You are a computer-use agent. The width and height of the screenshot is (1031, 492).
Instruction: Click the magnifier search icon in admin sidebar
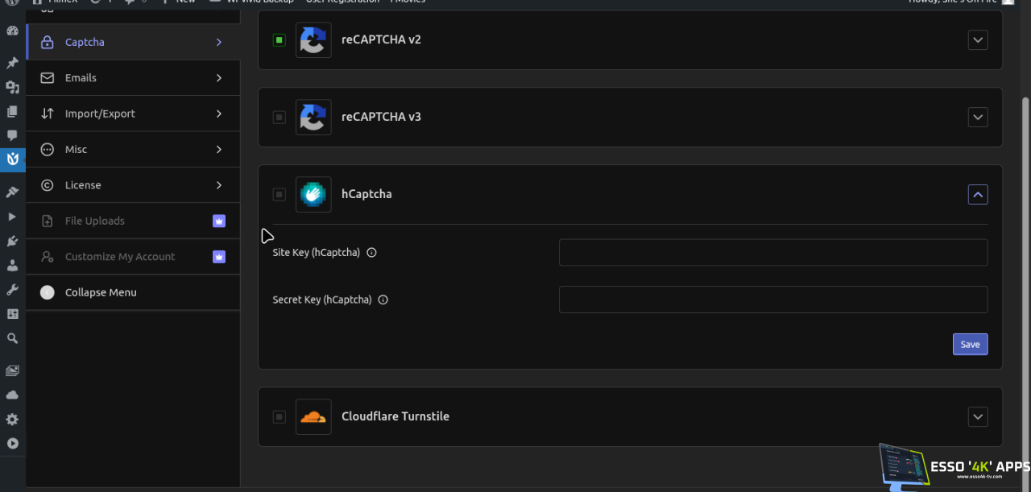point(12,339)
